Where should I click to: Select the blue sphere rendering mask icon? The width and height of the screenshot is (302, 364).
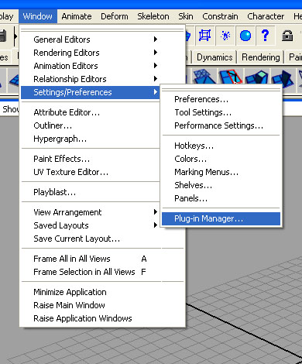[245, 36]
